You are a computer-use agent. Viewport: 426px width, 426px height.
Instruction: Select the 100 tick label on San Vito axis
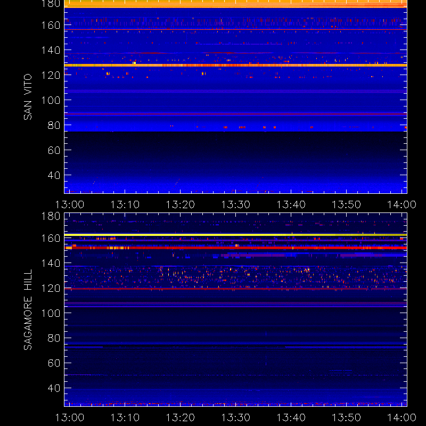[x=51, y=100]
